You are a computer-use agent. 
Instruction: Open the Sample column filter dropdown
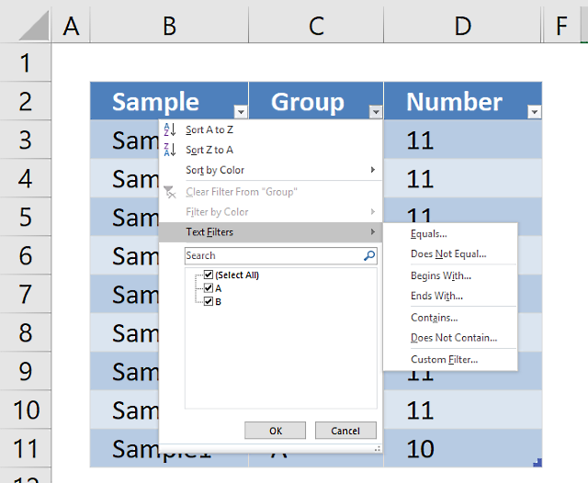pos(240,112)
